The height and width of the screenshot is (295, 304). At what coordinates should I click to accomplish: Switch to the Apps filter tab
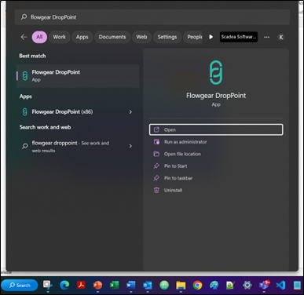pyautogui.click(x=82, y=37)
